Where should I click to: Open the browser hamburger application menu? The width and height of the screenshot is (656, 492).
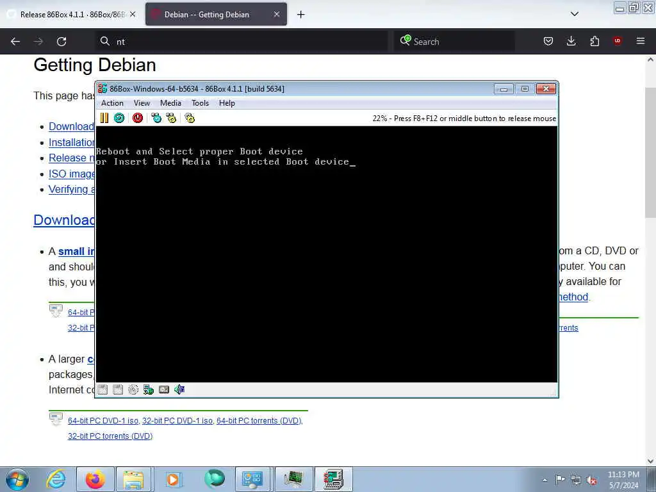641,41
